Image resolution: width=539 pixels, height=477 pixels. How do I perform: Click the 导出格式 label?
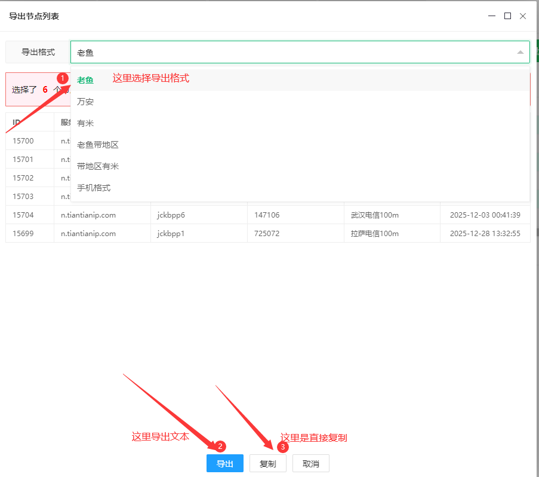[38, 52]
